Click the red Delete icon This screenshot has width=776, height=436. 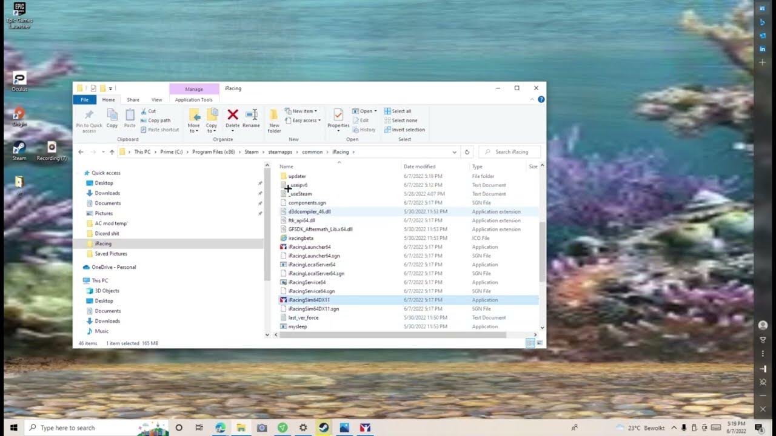[233, 114]
